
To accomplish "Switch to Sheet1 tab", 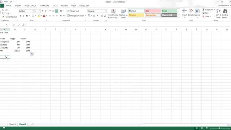I will click(12, 124).
